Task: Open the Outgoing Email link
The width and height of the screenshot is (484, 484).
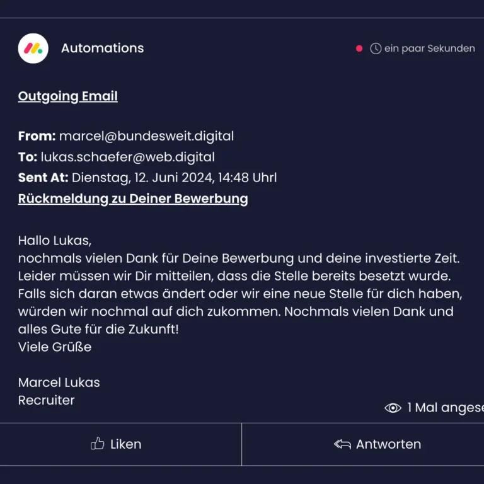Action: (x=68, y=96)
